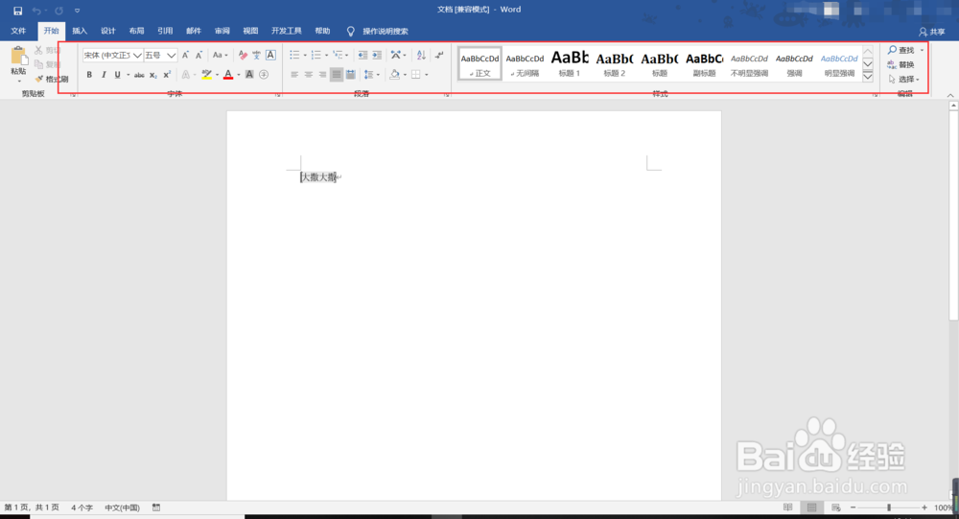Switch to the 设计 (Design) tab
This screenshot has height=519, width=959.
(x=108, y=32)
